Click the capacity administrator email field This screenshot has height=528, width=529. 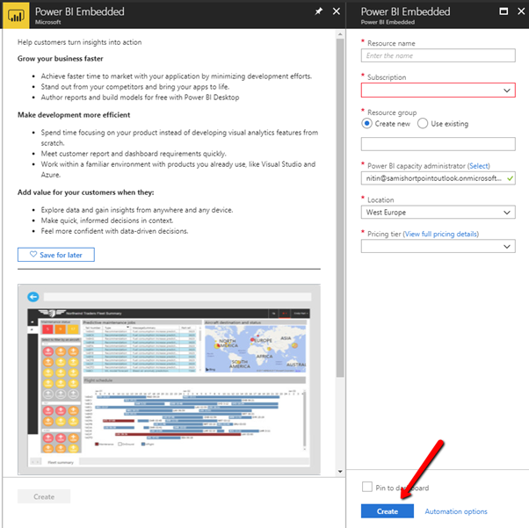coord(438,178)
